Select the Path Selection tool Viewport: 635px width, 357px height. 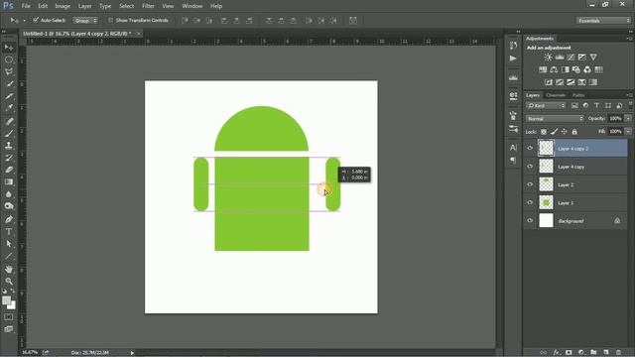pyautogui.click(x=9, y=244)
